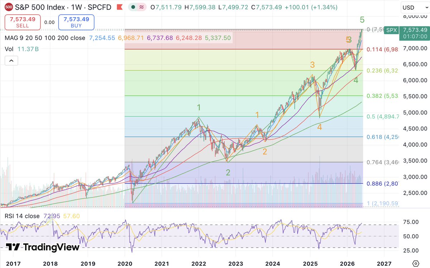Click the volume value 11.37 B
430x268 pixels.
(x=28, y=49)
